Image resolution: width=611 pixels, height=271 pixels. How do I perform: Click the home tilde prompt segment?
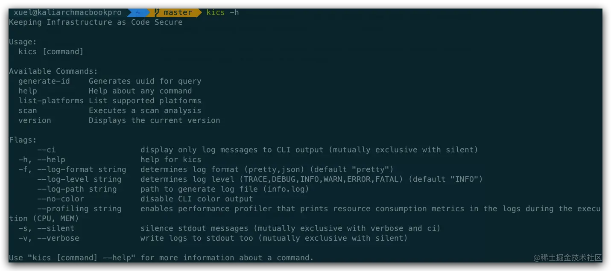138,12
